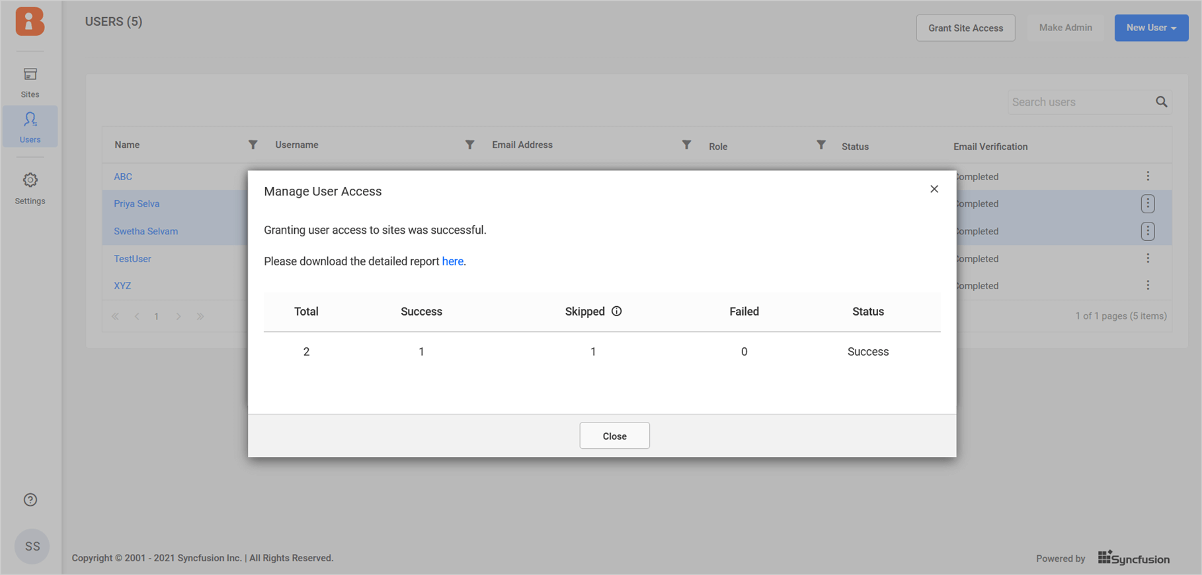Expand the New User dropdown button
This screenshot has height=575, width=1202.
tap(1151, 28)
